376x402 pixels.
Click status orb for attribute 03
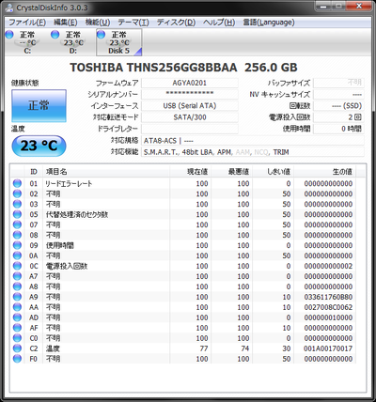(17, 204)
